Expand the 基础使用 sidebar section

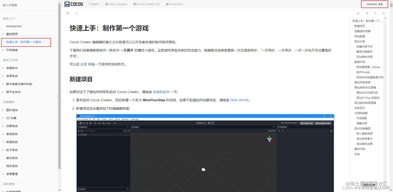click(x=12, y=34)
